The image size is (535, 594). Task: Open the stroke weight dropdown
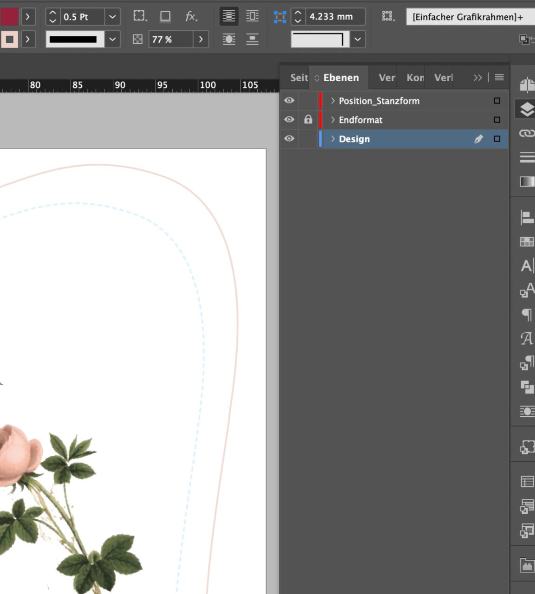point(112,17)
